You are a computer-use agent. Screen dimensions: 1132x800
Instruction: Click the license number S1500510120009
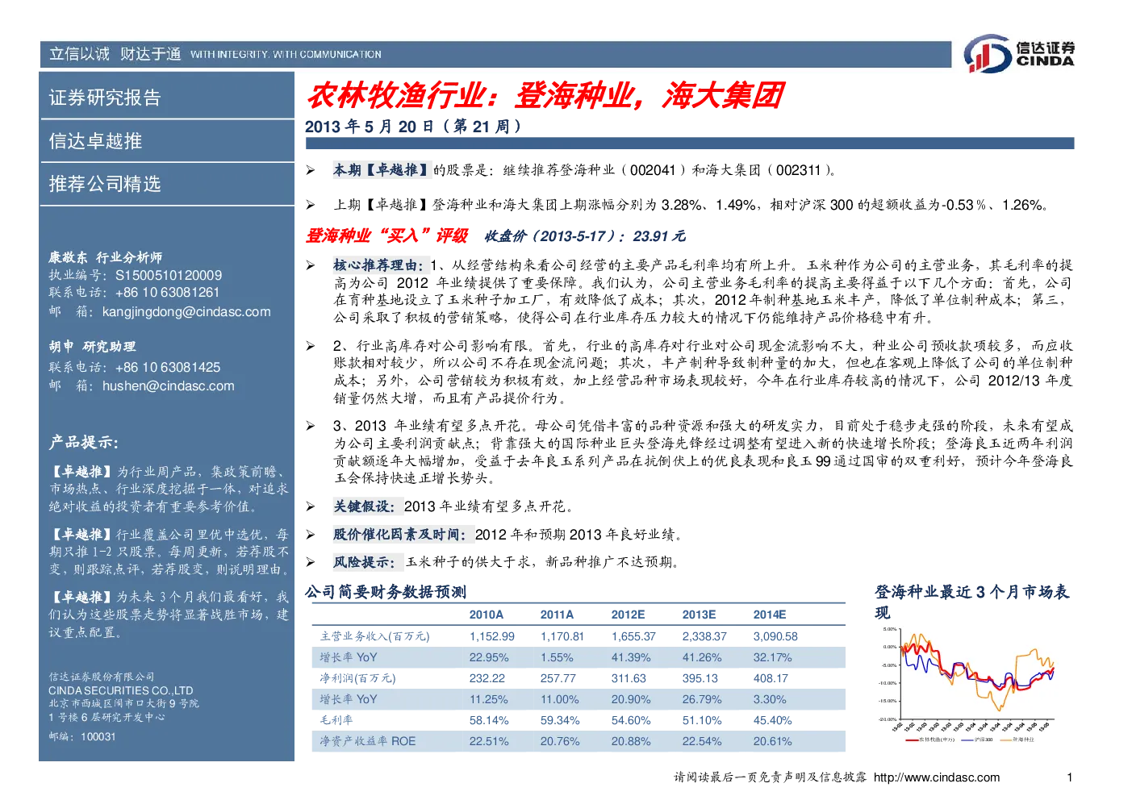(169, 275)
